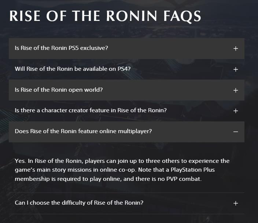Viewport: 258px width, 223px height.
Task: Collapse the "feature online multiplayer?" question text
Action: click(88, 131)
